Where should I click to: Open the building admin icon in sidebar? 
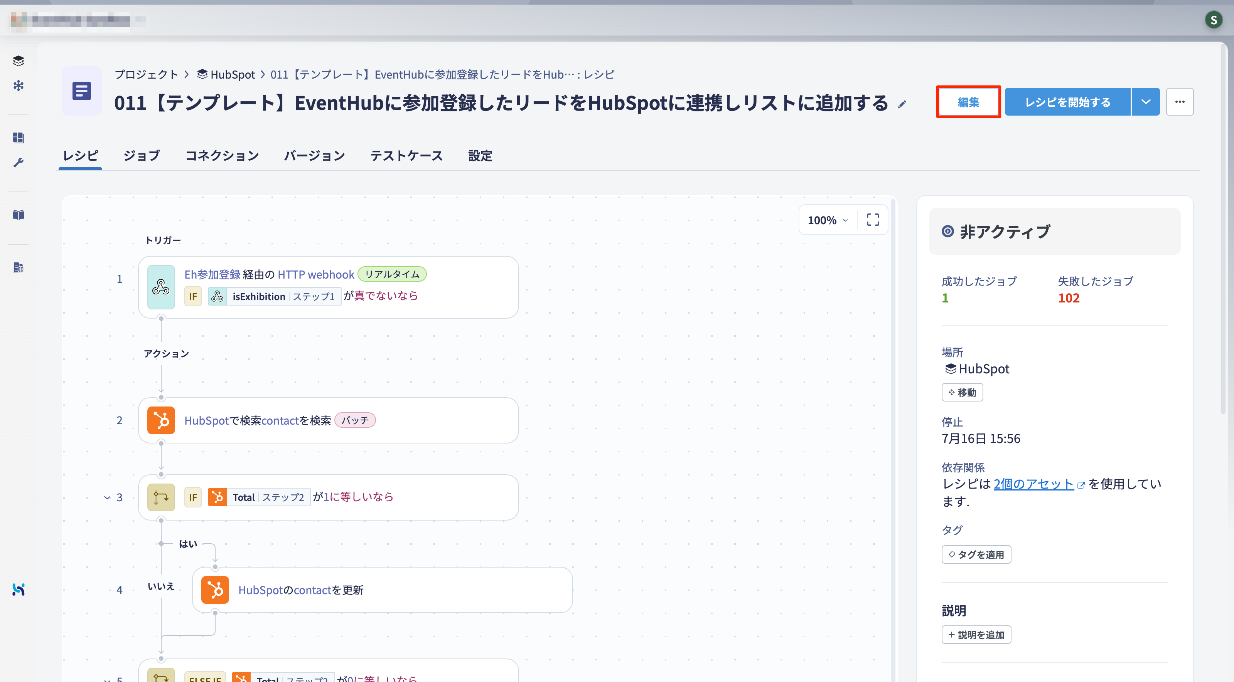(x=18, y=267)
